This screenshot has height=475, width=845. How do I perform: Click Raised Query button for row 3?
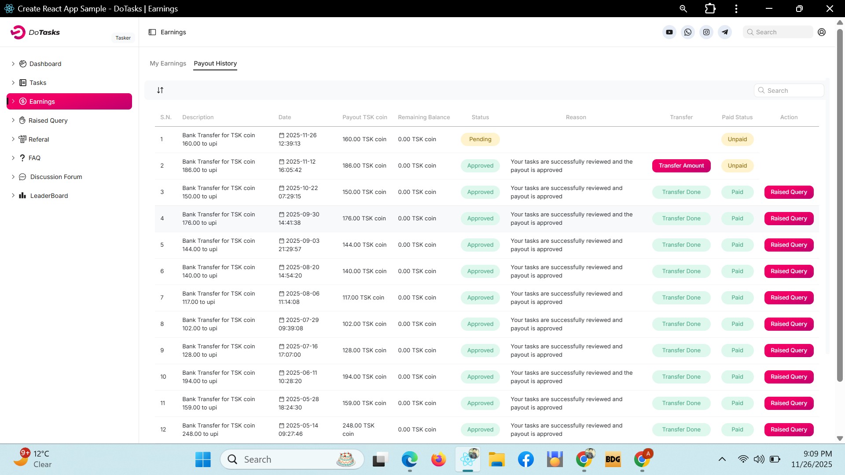pyautogui.click(x=789, y=192)
